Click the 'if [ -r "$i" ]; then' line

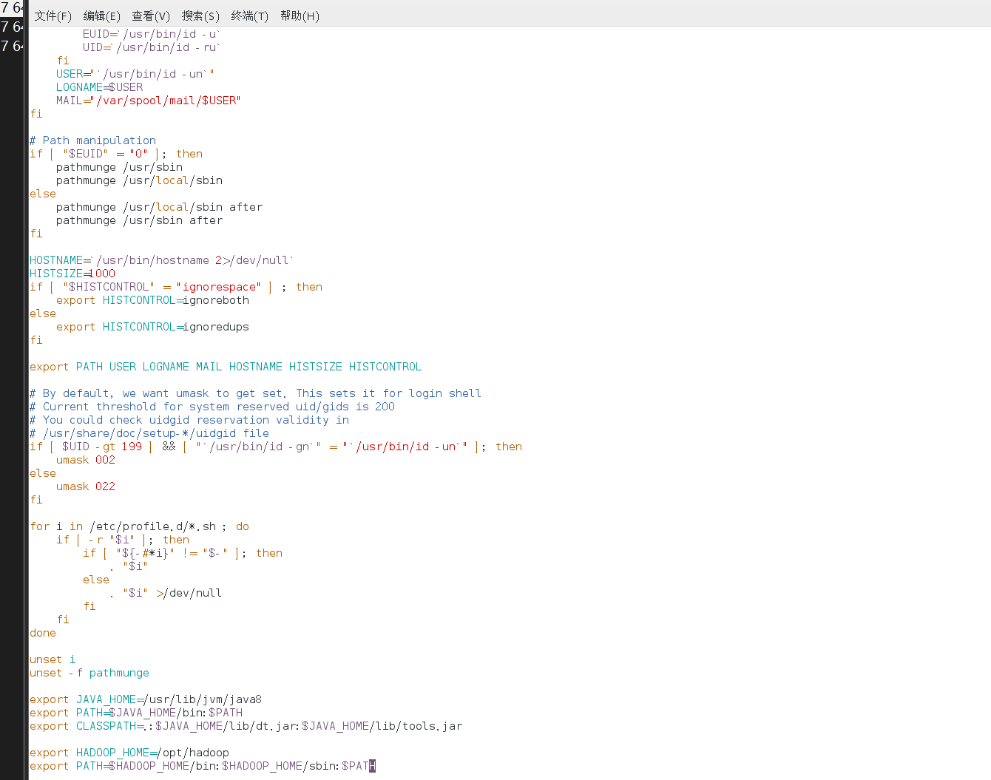tap(123, 540)
